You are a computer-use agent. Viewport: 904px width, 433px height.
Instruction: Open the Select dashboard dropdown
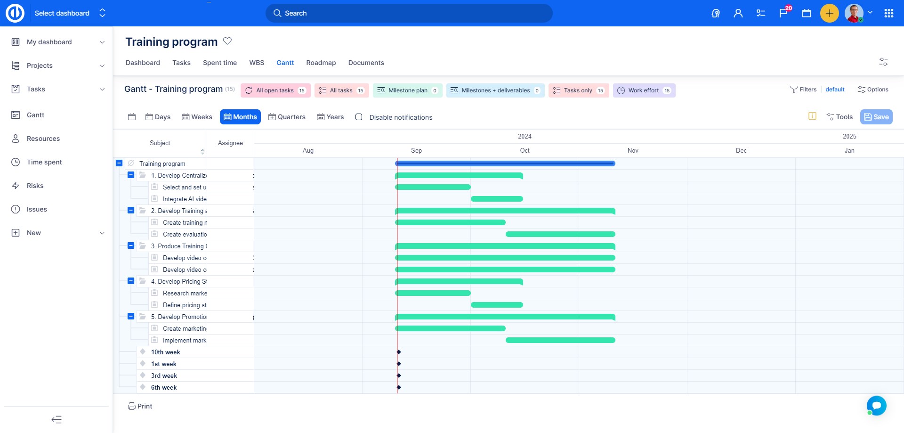point(70,13)
